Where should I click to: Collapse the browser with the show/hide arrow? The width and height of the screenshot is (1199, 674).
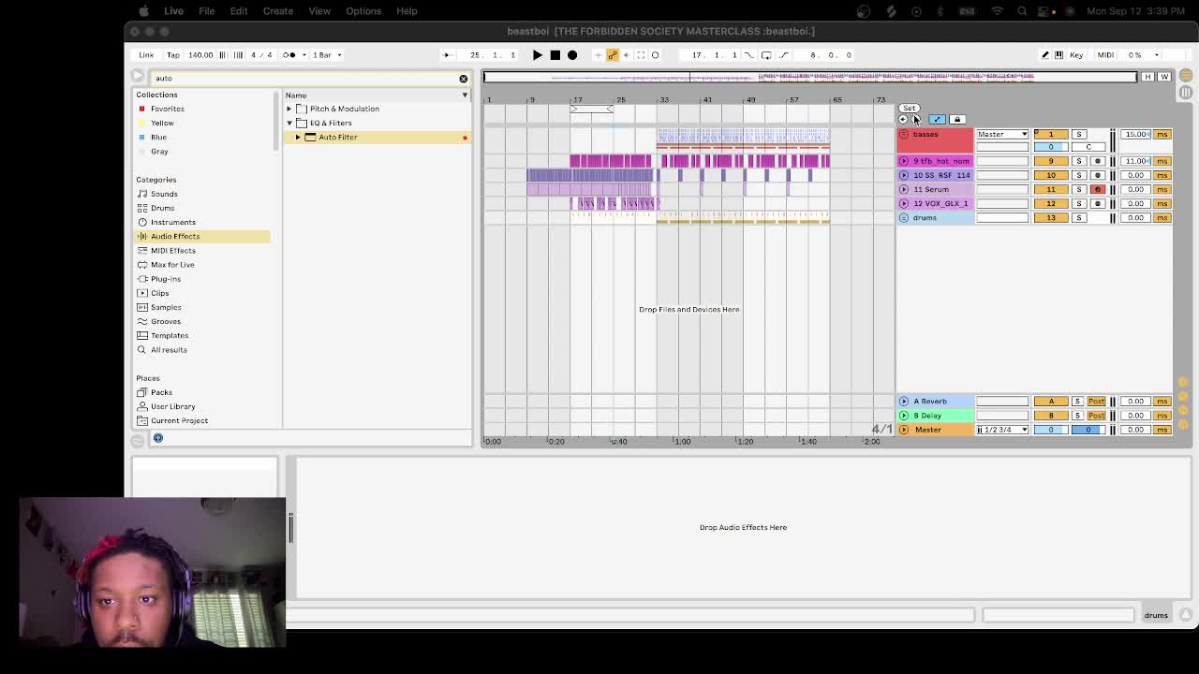pos(137,77)
